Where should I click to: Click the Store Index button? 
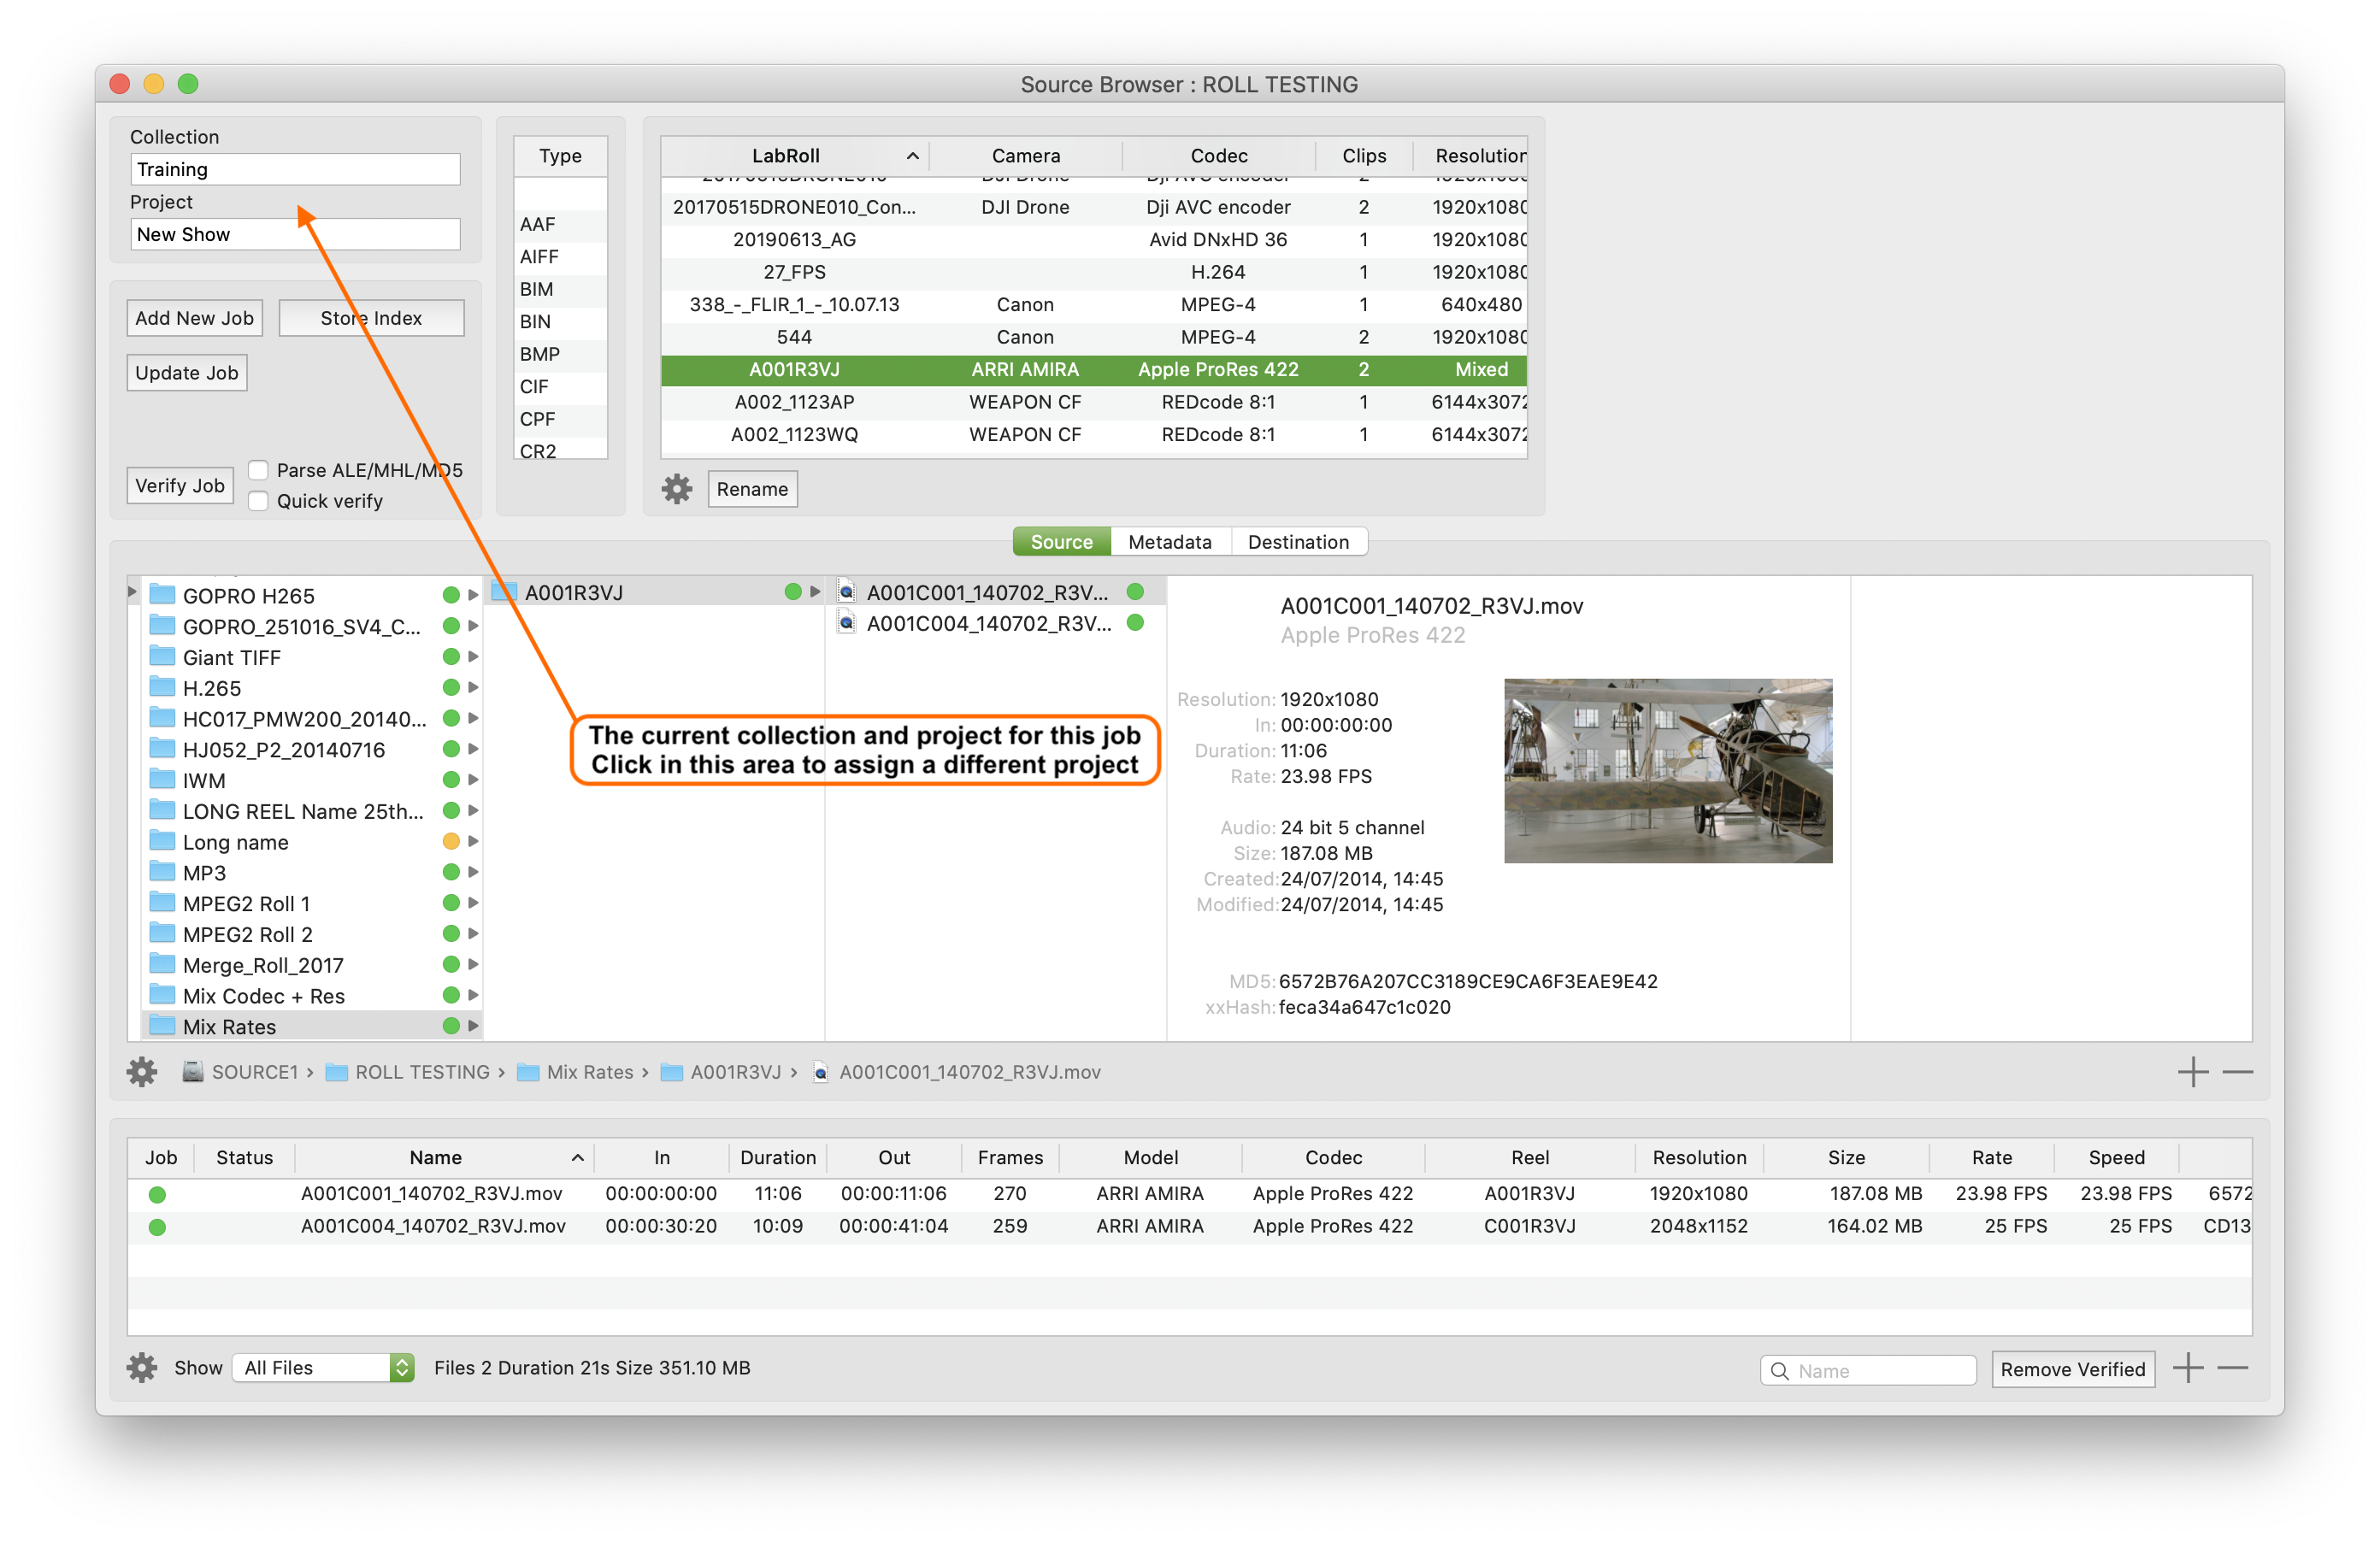(x=371, y=318)
